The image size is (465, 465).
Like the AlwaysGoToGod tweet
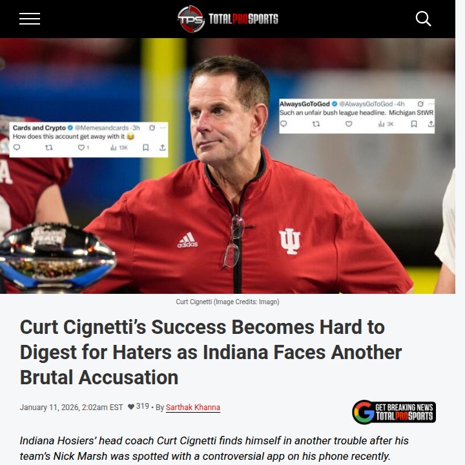point(349,123)
